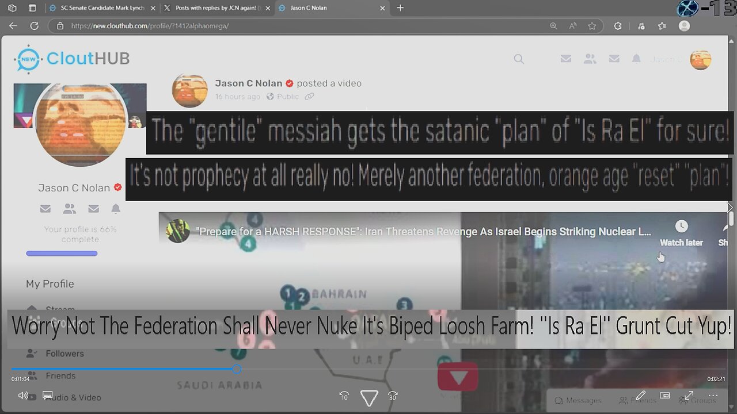Open the browser tab actions menu icon
The height and width of the screenshot is (414, 737).
point(32,8)
